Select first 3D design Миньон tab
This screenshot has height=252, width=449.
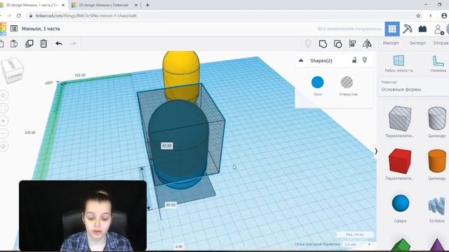[x=32, y=5]
